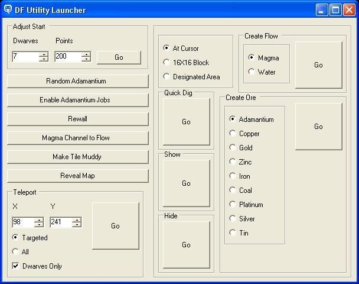Image resolution: width=359 pixels, height=284 pixels.
Task: Toggle the Dwarves Only checkbox
Action: (x=15, y=266)
